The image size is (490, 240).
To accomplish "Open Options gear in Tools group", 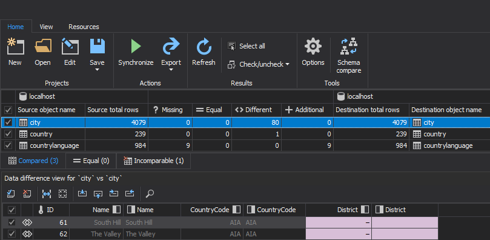I will coord(313,46).
